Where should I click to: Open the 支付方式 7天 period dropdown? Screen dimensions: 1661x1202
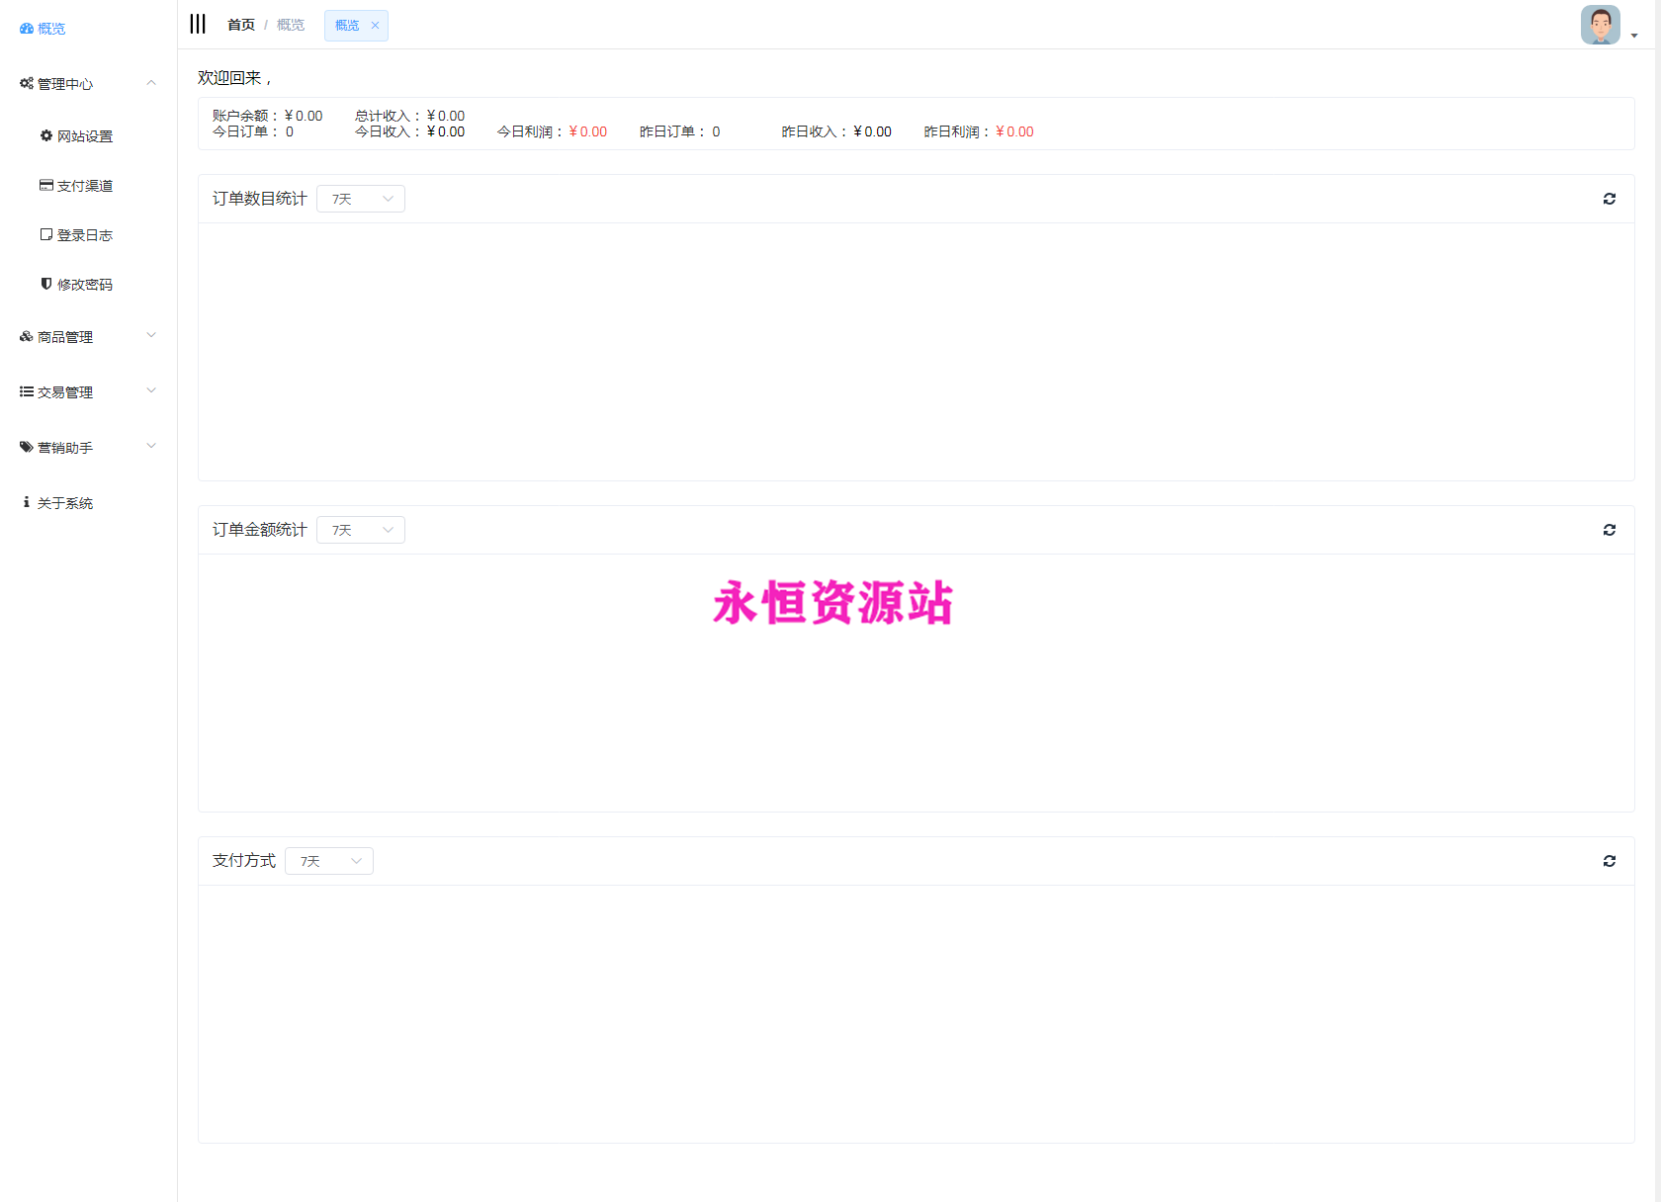click(x=329, y=861)
